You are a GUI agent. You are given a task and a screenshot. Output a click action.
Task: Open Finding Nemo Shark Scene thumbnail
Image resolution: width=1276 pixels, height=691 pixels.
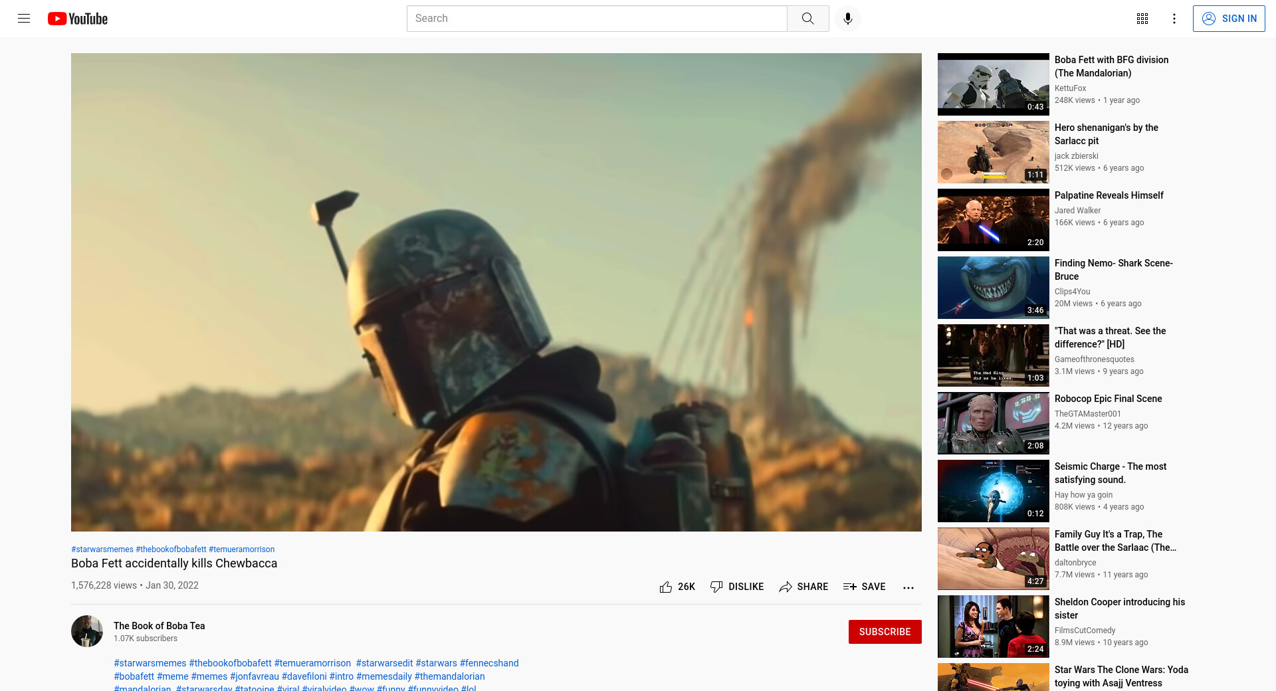pyautogui.click(x=994, y=288)
